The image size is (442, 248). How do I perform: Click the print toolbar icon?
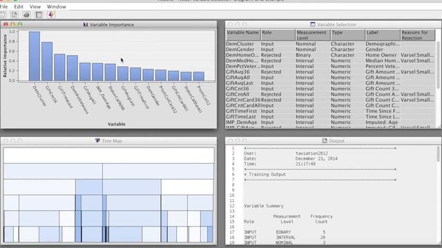(26, 15)
